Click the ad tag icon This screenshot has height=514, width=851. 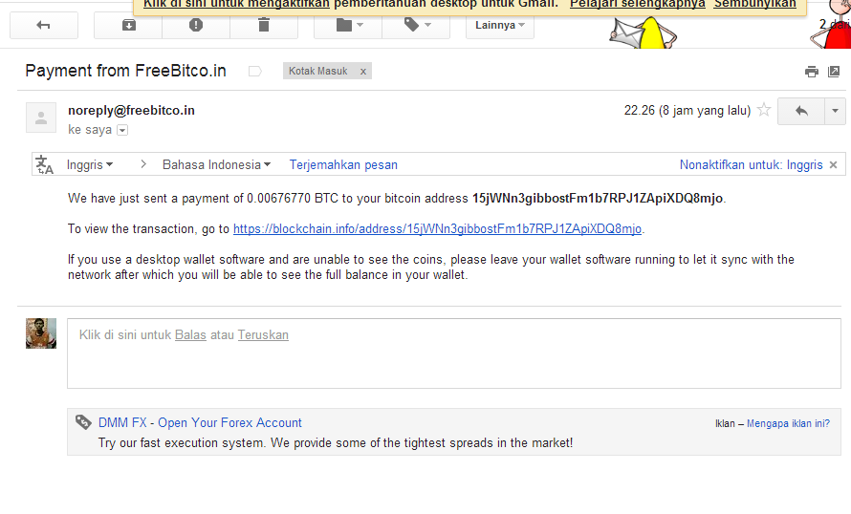(83, 422)
